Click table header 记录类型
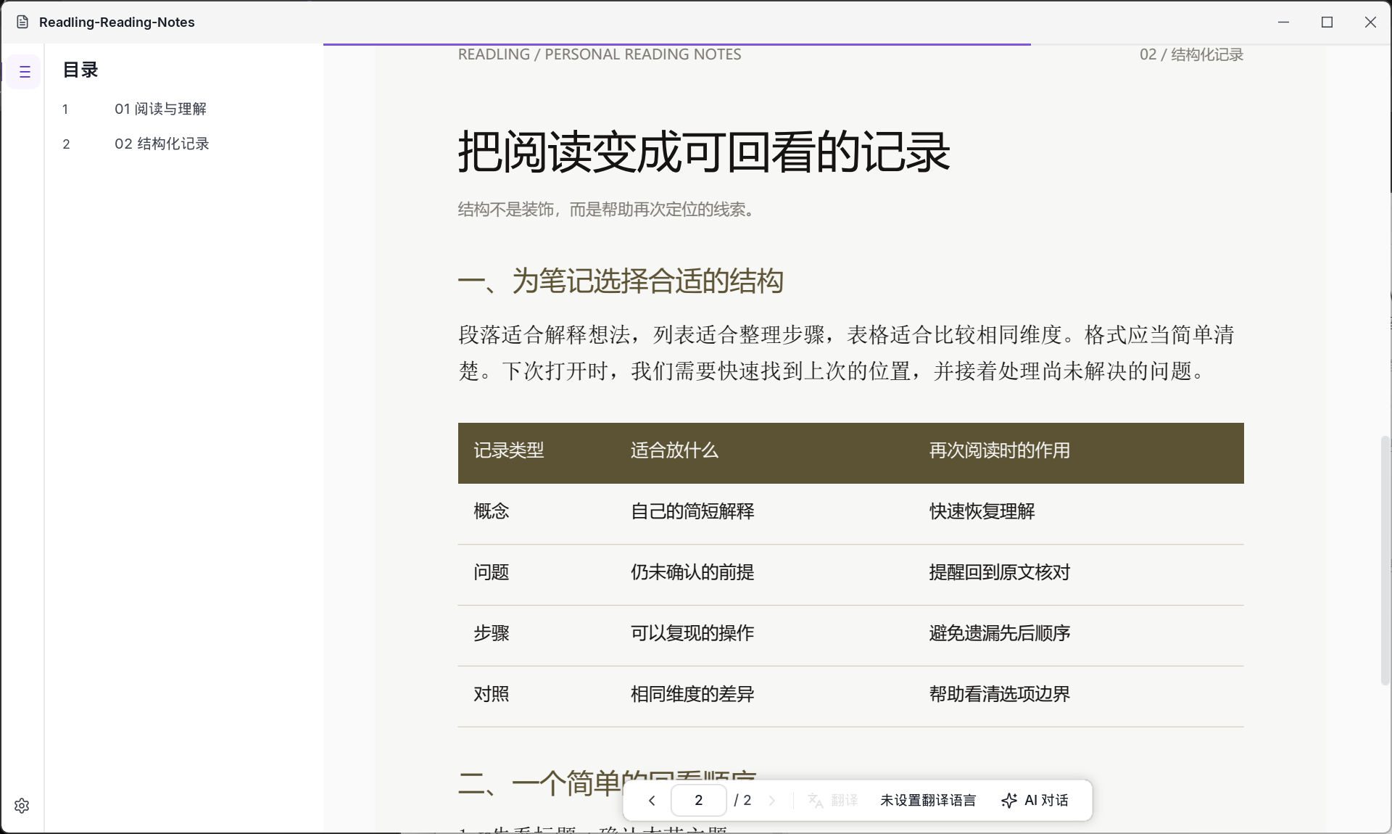 509,450
